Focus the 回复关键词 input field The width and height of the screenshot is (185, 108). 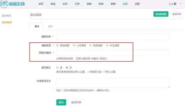[113, 53]
